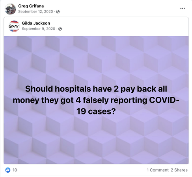
Task: Open Greg Grifana's profile picture
Action: (x=10, y=9)
